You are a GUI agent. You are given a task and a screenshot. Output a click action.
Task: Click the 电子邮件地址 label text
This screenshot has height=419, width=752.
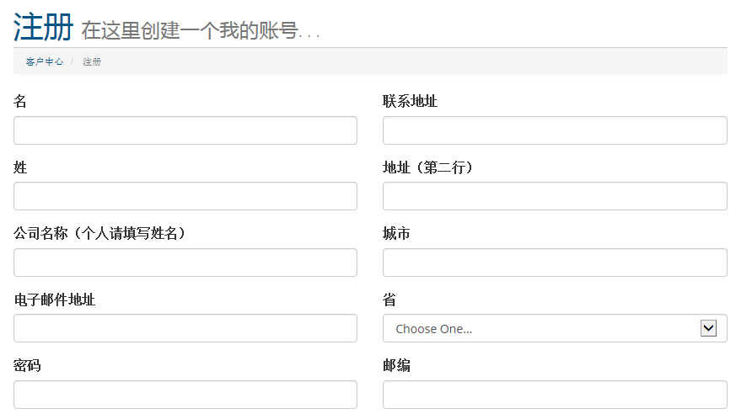pos(54,300)
